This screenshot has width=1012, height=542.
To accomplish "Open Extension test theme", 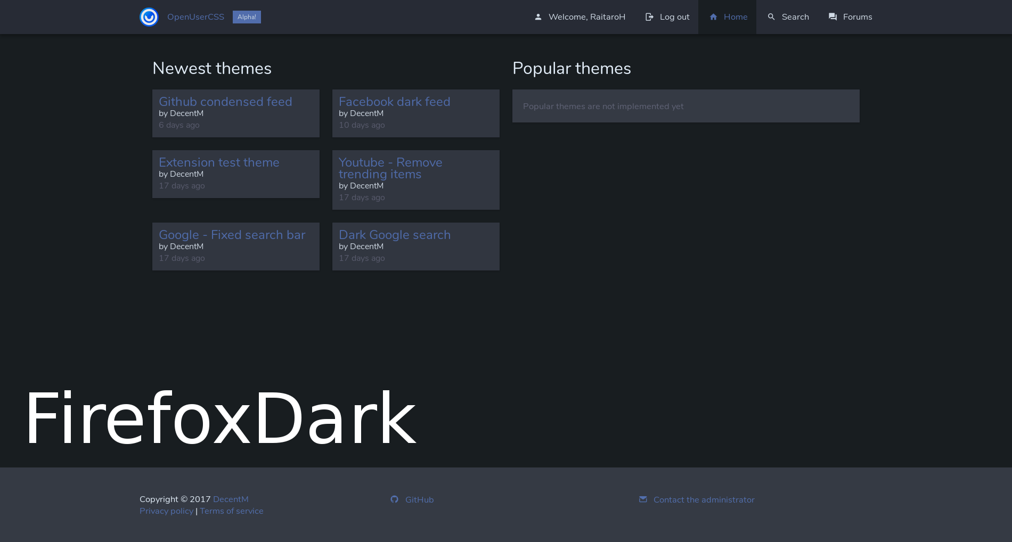I will 219,162.
